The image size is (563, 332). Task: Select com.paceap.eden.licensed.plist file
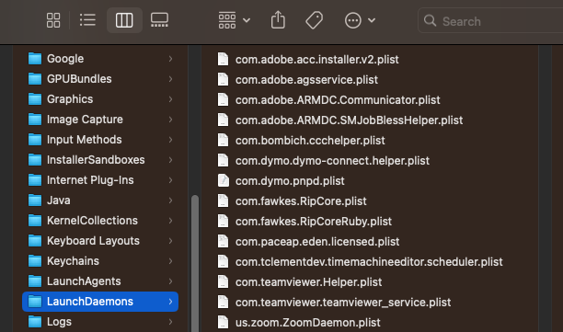(317, 242)
